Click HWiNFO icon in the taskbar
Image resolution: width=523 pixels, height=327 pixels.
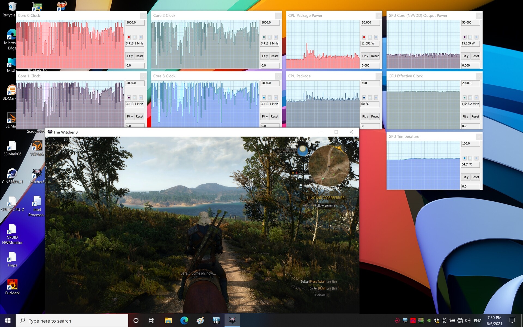[216, 320]
